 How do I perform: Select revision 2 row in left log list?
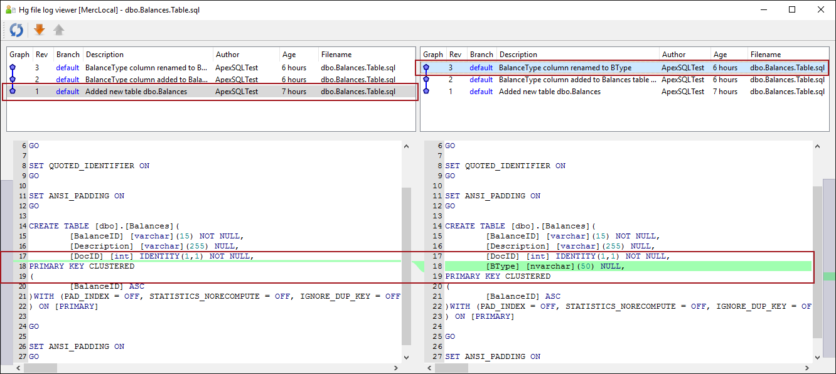pos(146,80)
